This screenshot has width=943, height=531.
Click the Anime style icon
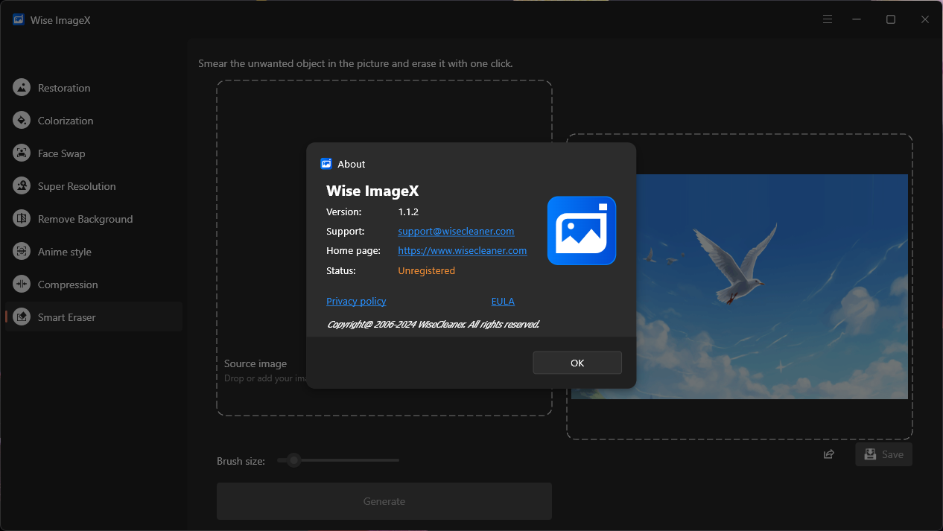click(22, 252)
